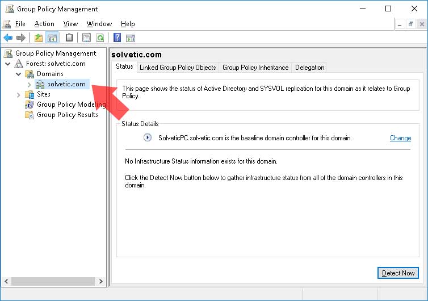Collapse the Forest: solvetic.com node
This screenshot has height=301, width=428.
coord(7,64)
